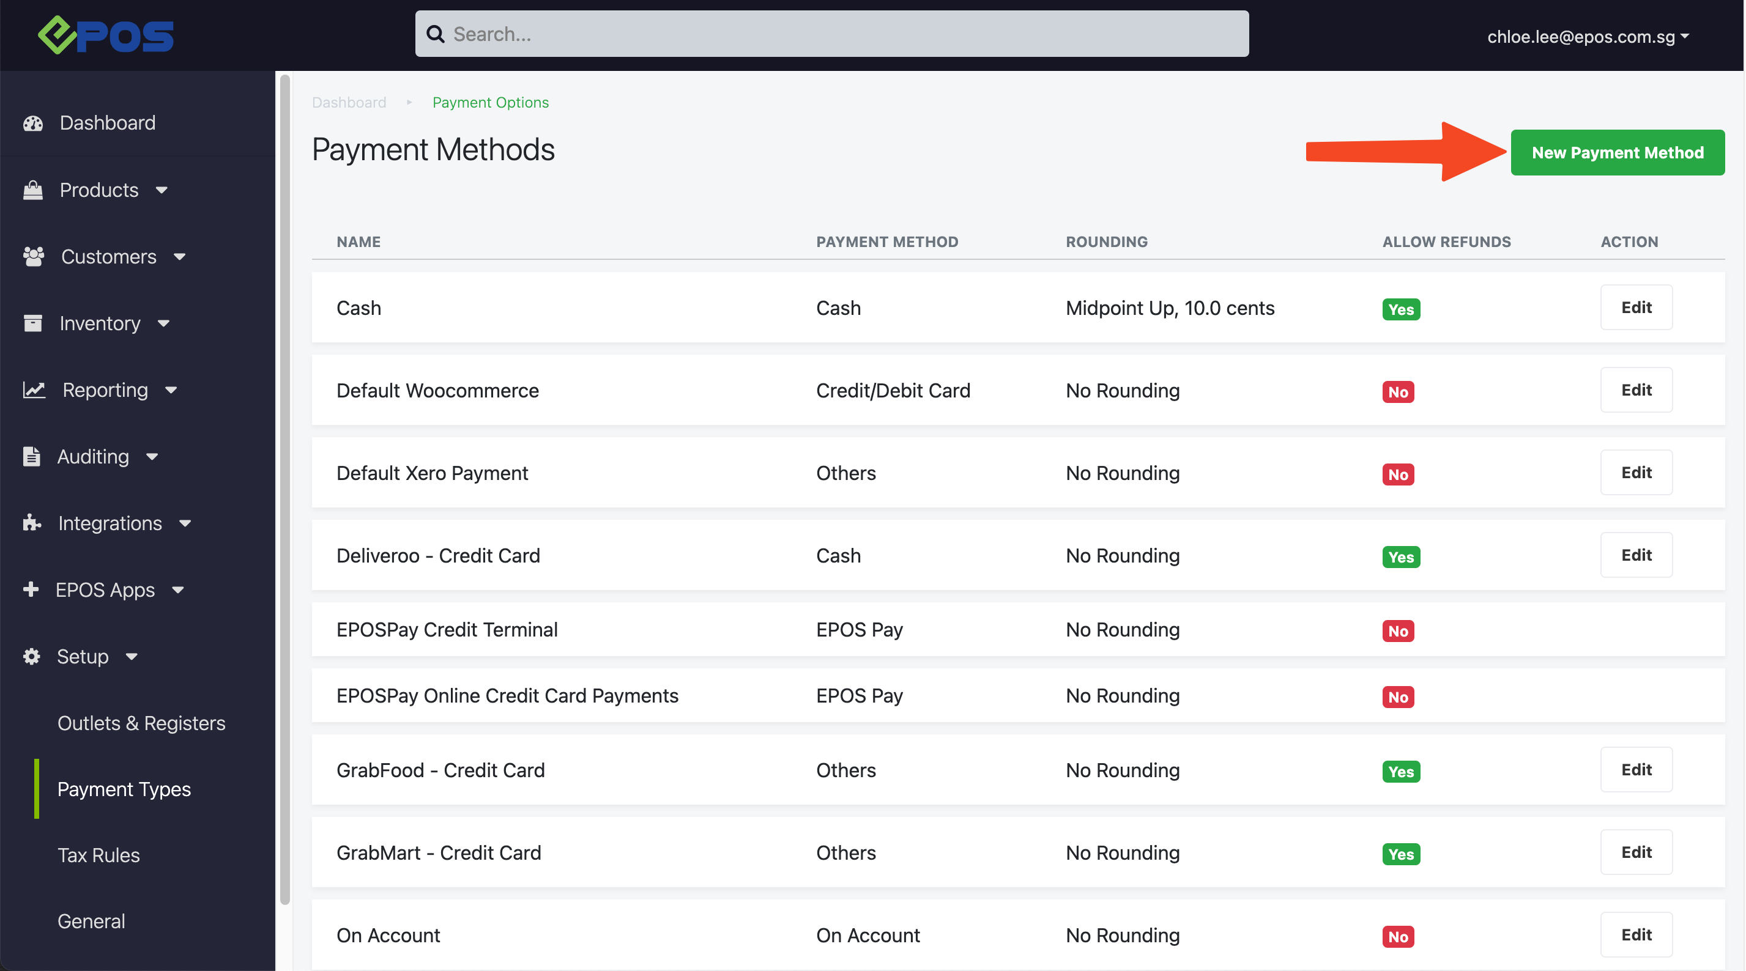Toggle refunds badge for Default Woocommerce

[x=1399, y=392]
